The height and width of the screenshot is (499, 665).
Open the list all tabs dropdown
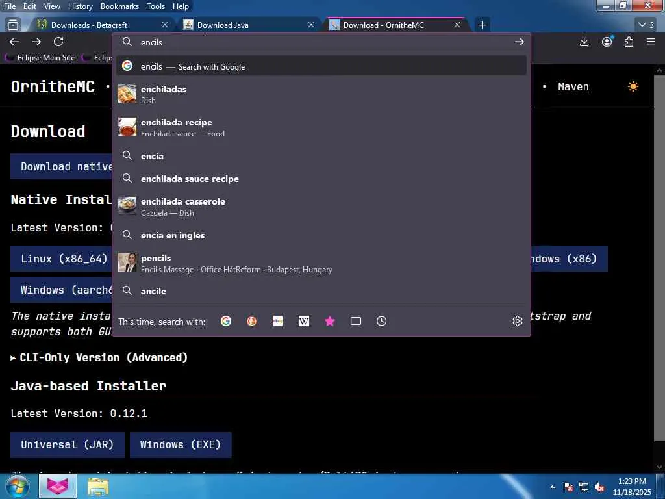[646, 25]
